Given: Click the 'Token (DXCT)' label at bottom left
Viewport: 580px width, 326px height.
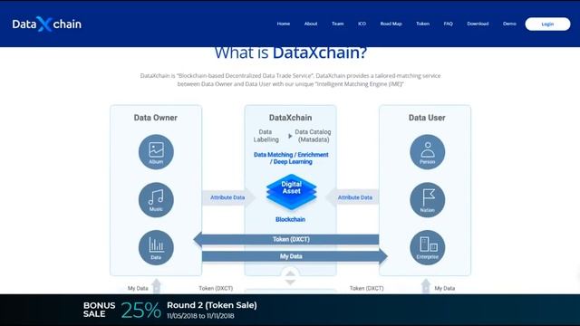Looking at the screenshot, I should [x=216, y=288].
